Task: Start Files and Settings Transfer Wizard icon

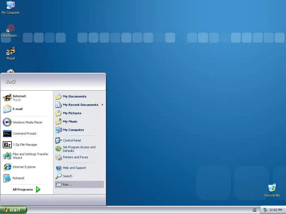Action: click(x=7, y=156)
